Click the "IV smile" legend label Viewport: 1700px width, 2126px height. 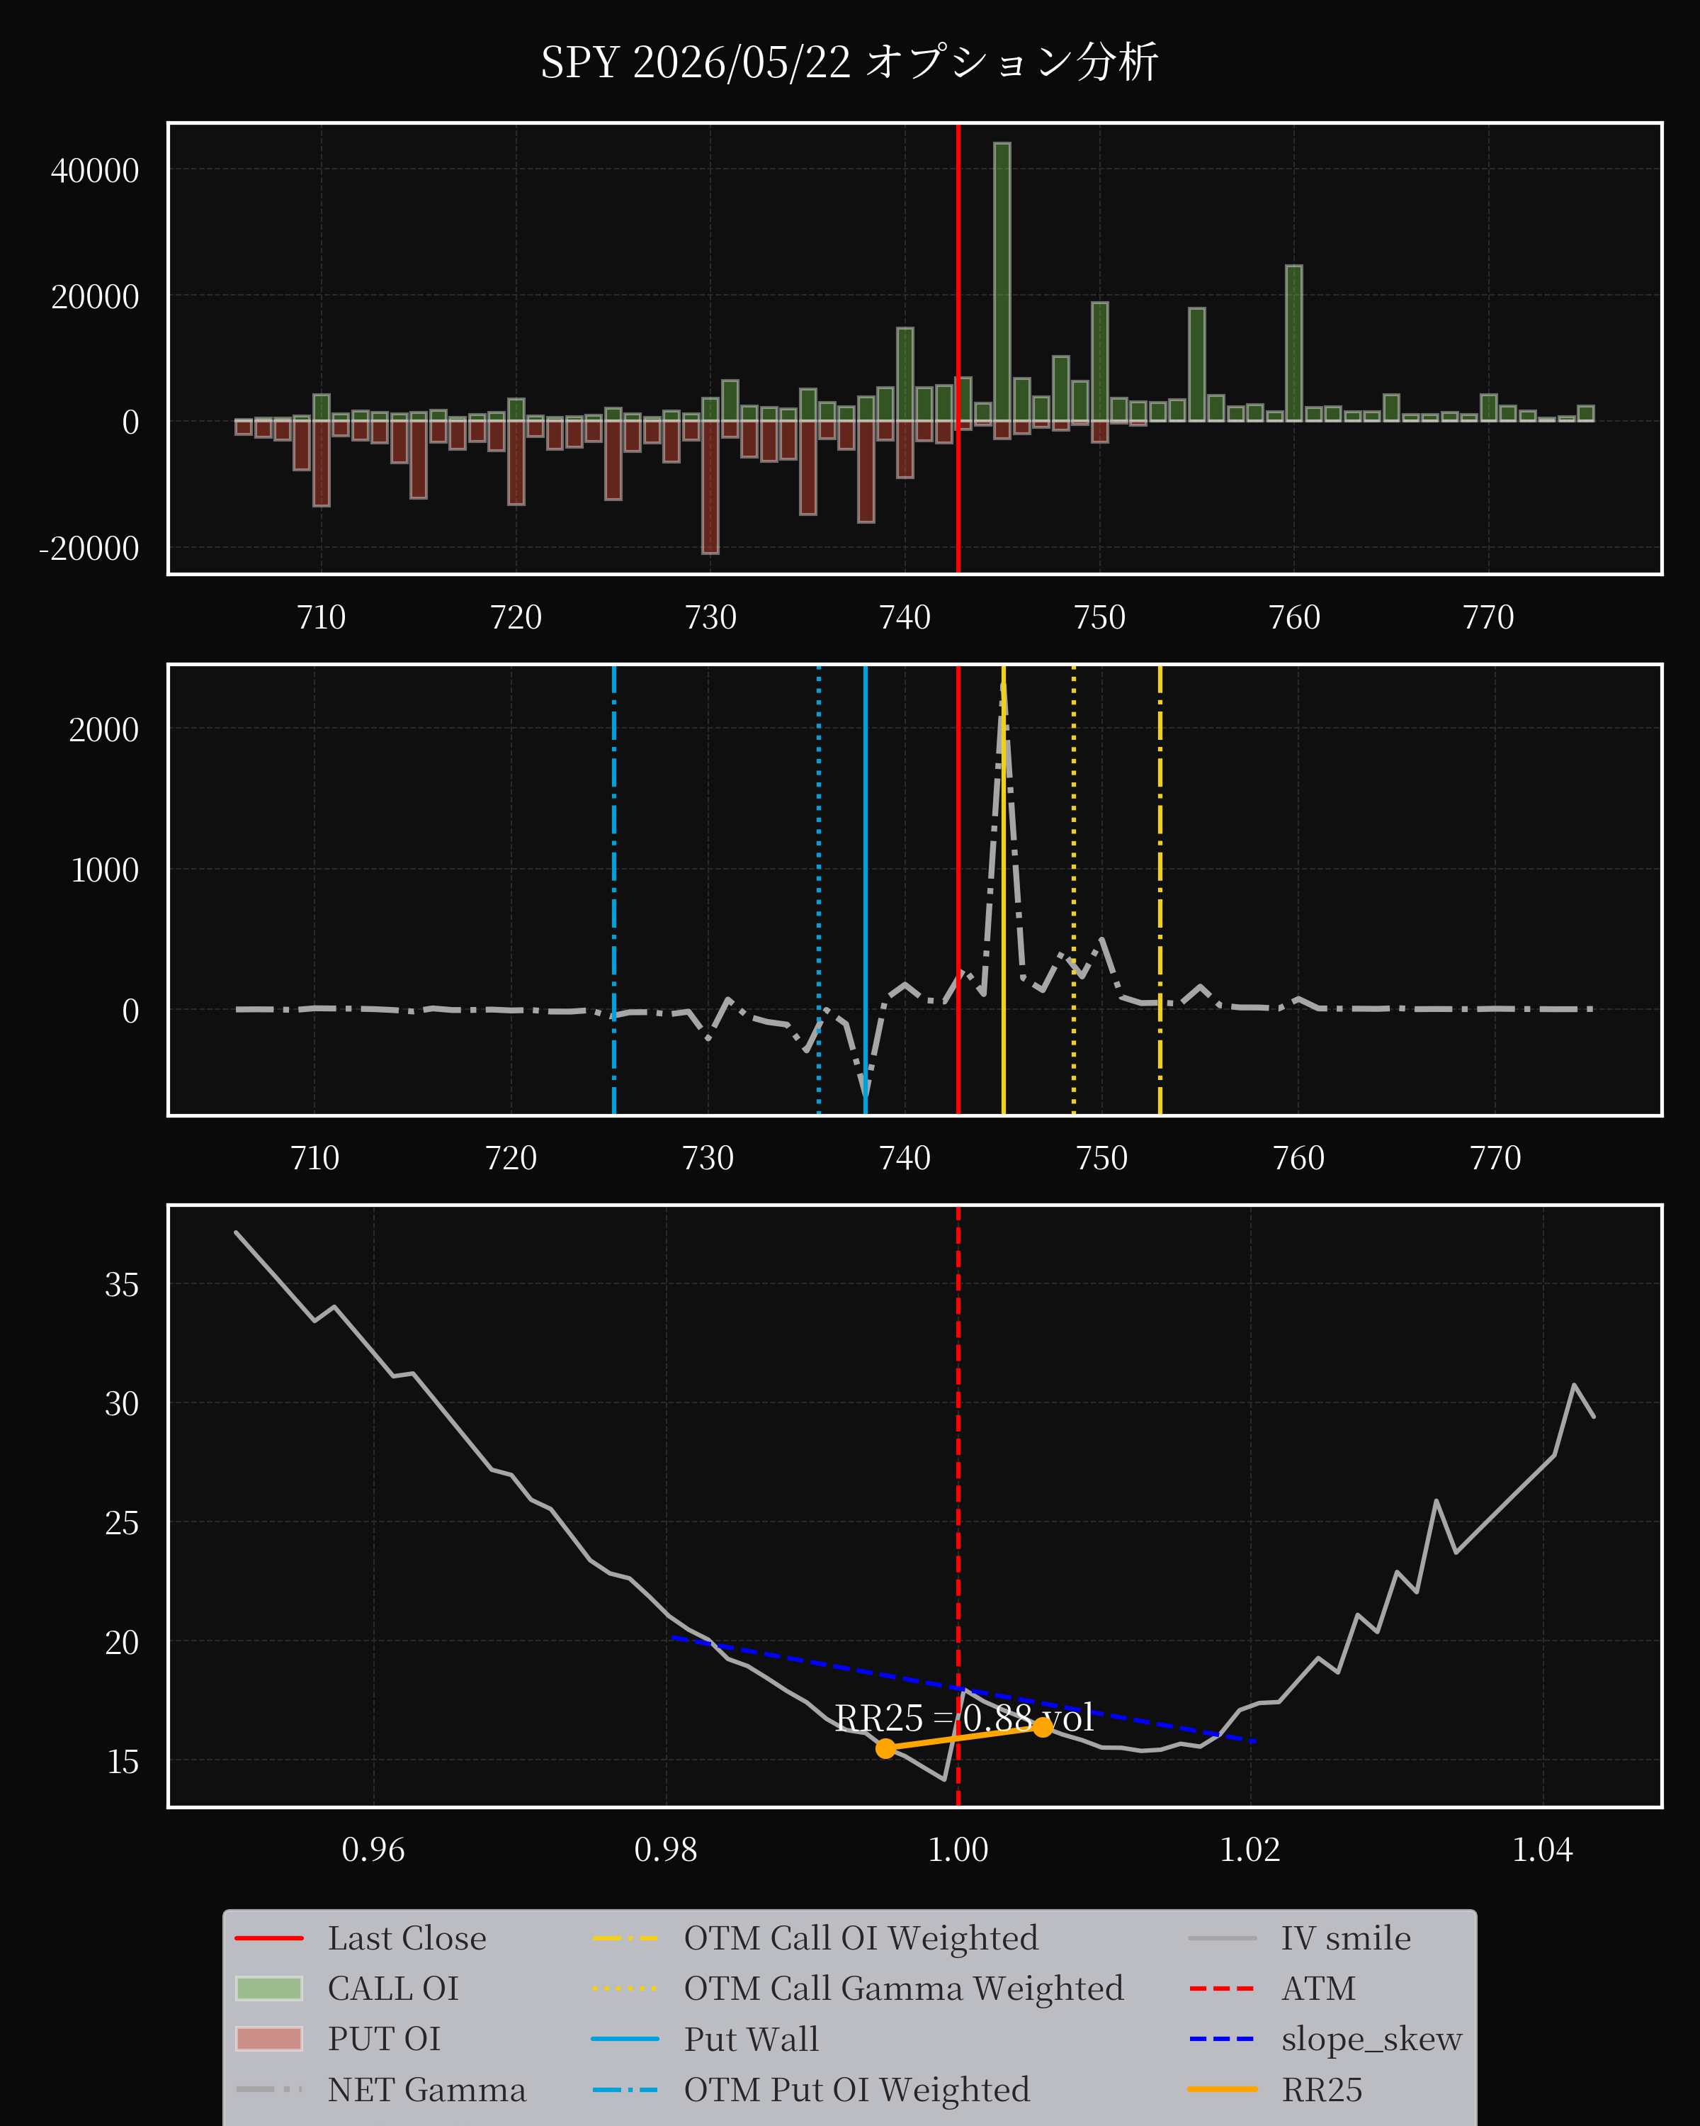[1347, 1937]
